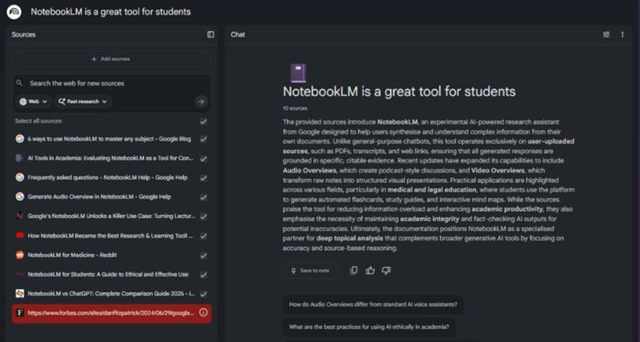Image resolution: width=640 pixels, height=342 pixels.
Task: Open 'Generate Audio Overview in NotebookLM' source
Action: 99,197
